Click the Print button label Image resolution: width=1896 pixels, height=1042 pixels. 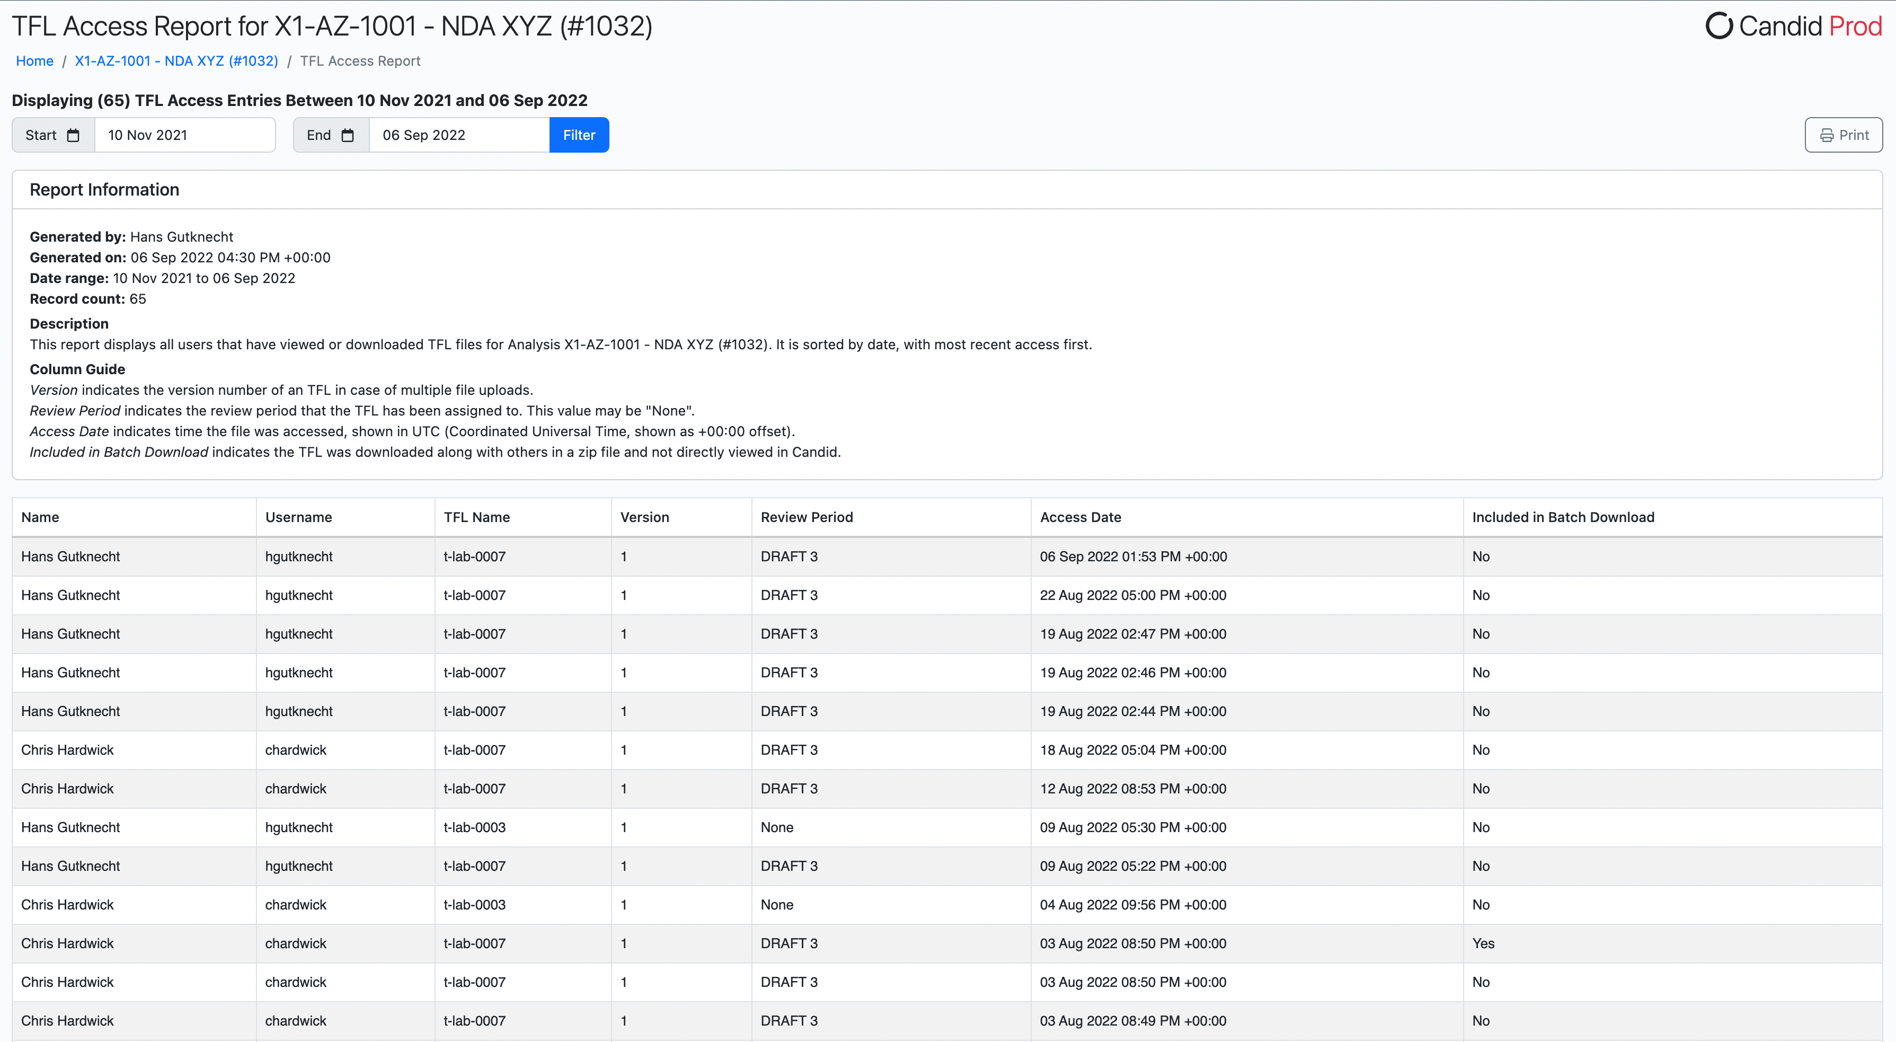[x=1853, y=136]
